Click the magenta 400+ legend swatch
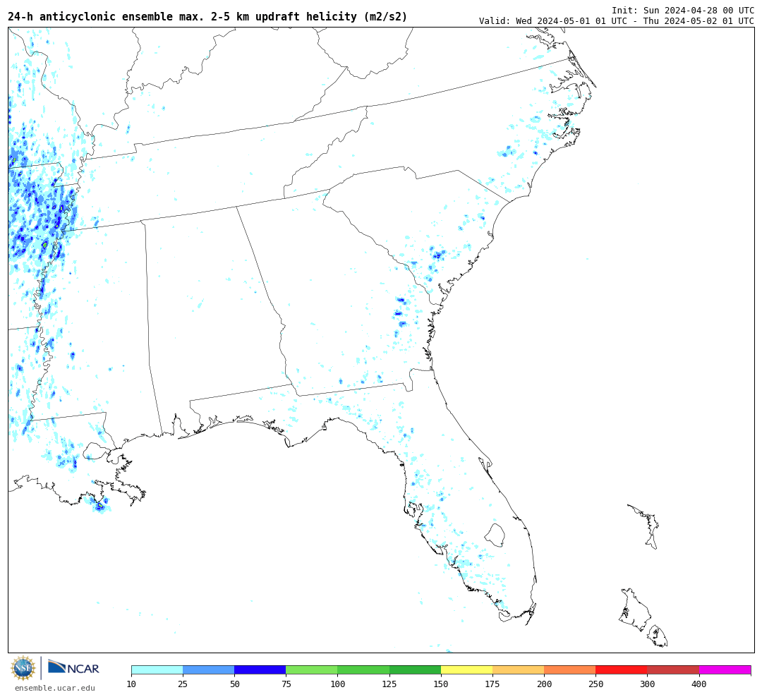Screen dimensions: 762x697 coord(725,670)
